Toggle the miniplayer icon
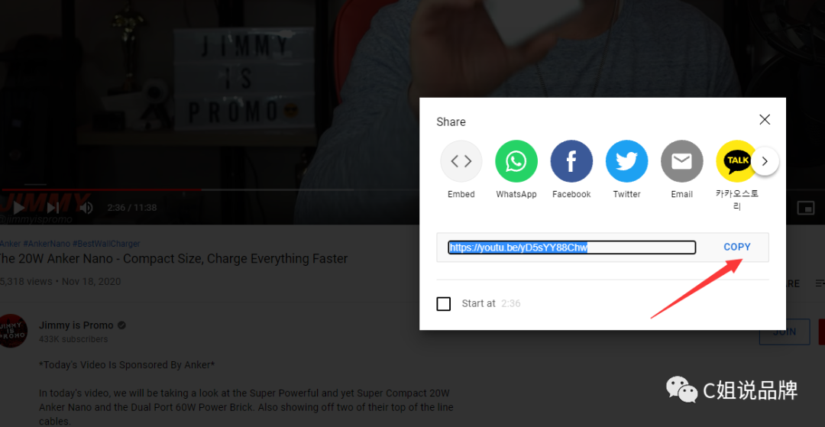Screen dimensions: 825x427 tap(806, 208)
